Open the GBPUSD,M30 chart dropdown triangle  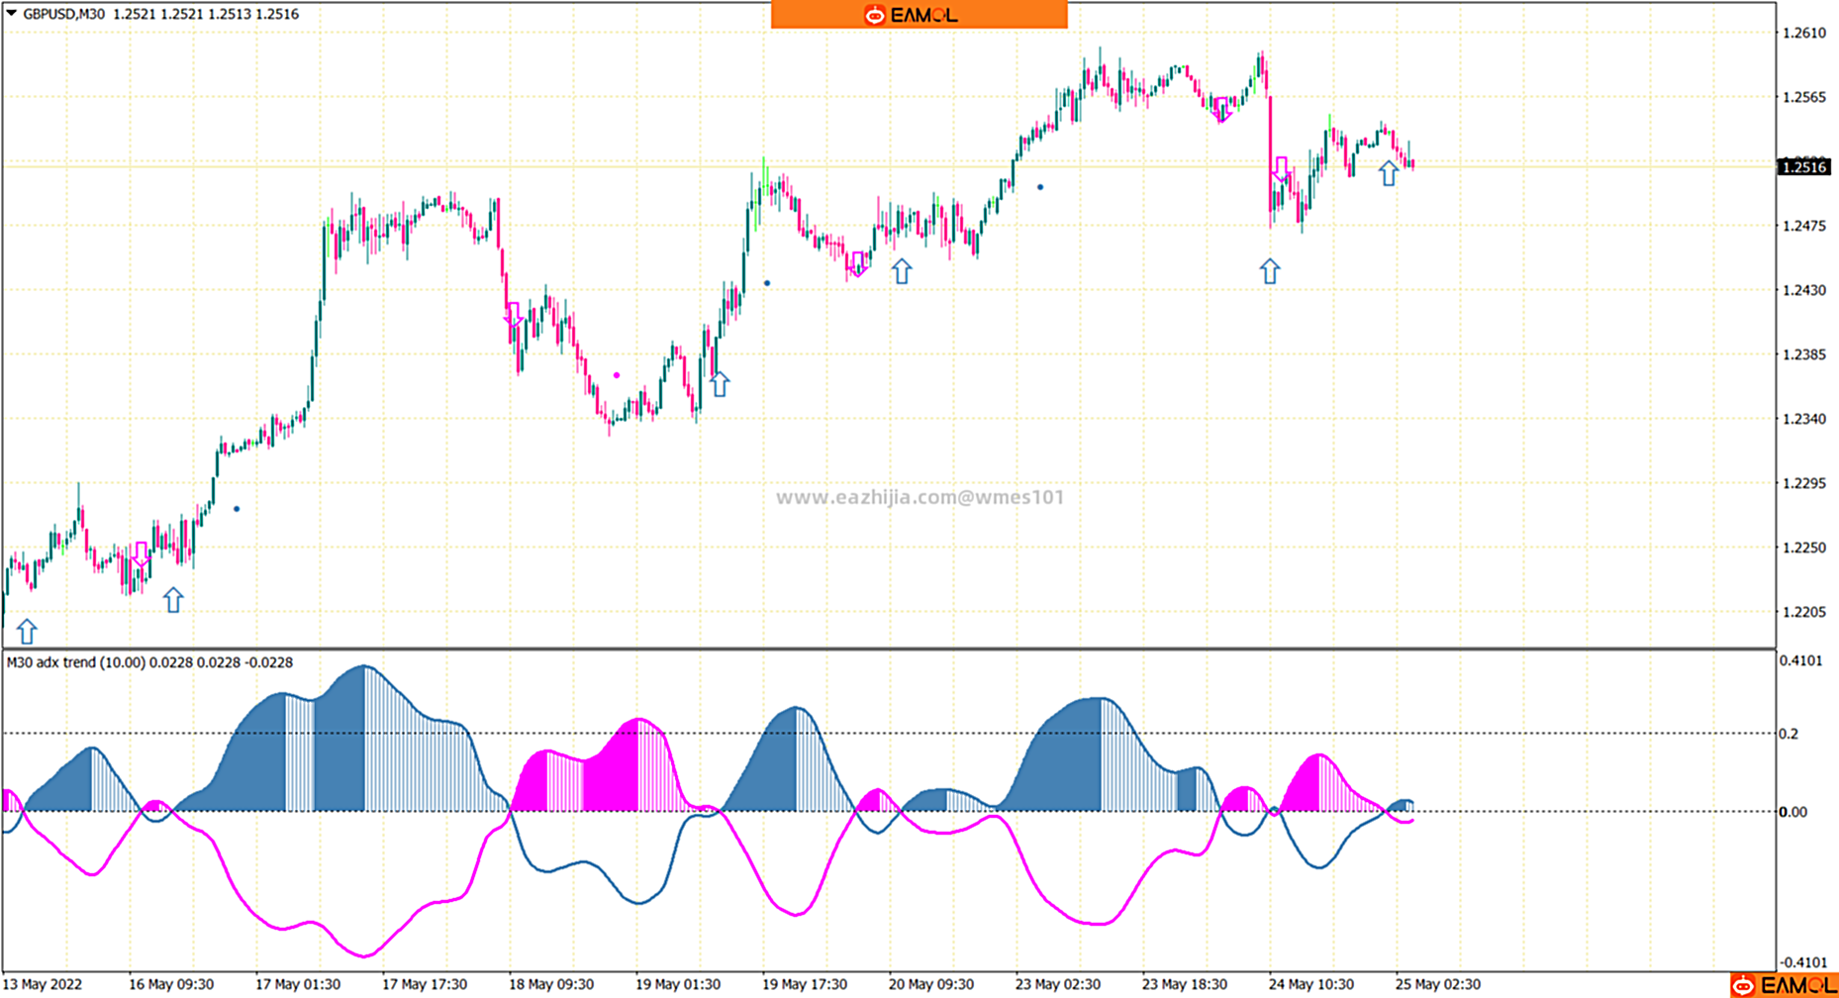(12, 14)
